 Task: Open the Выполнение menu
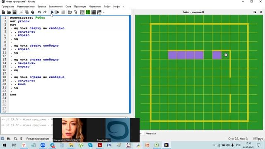click(x=55, y=7)
